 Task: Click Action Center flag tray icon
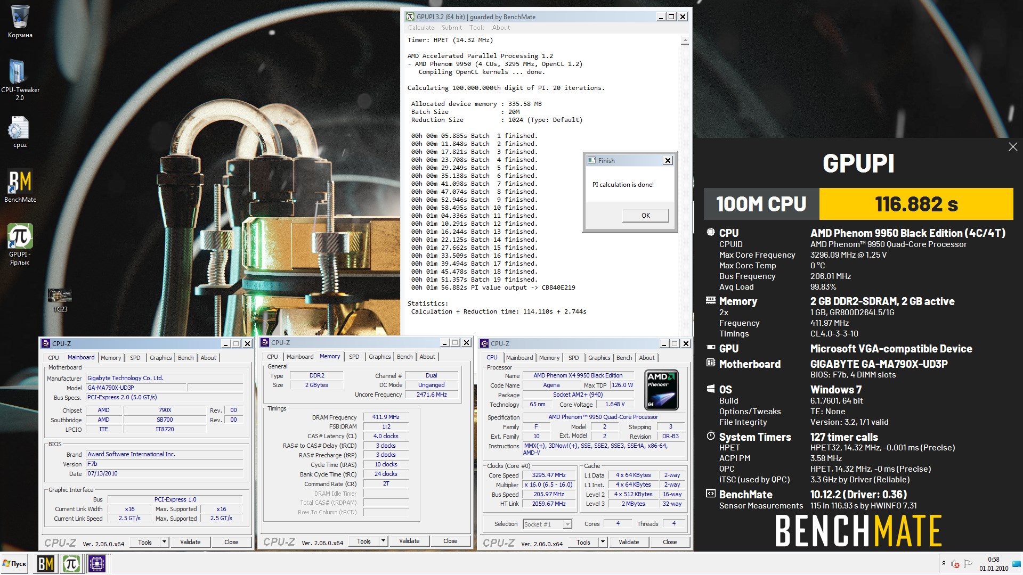(x=968, y=563)
